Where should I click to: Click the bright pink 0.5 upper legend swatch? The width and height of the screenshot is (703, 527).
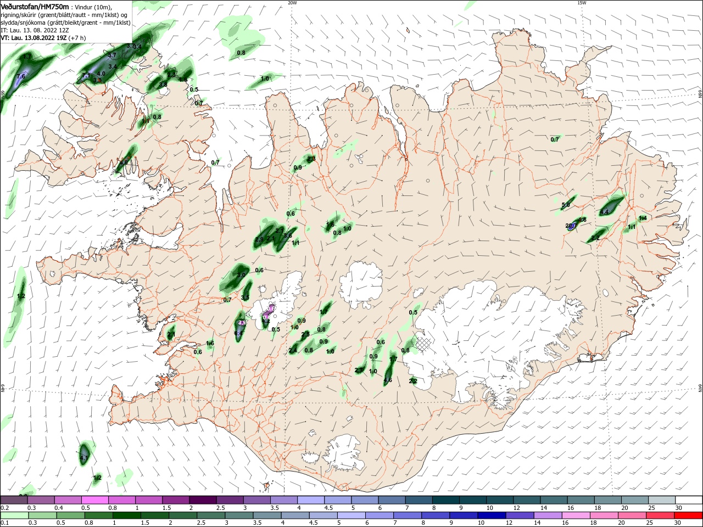[x=94, y=500]
